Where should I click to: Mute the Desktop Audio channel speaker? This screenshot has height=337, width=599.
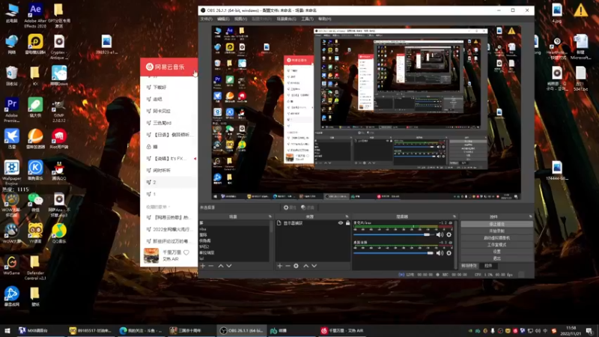440,253
